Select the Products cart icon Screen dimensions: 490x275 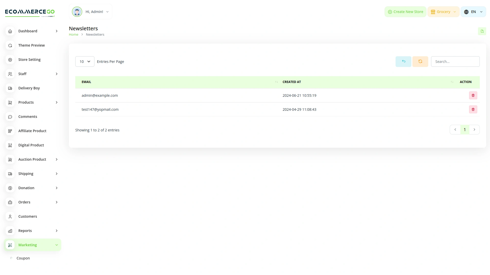(10, 102)
